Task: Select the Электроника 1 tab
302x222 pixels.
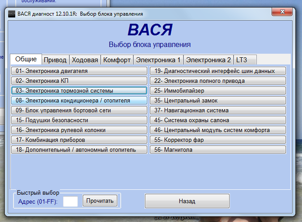Action: (x=158, y=60)
